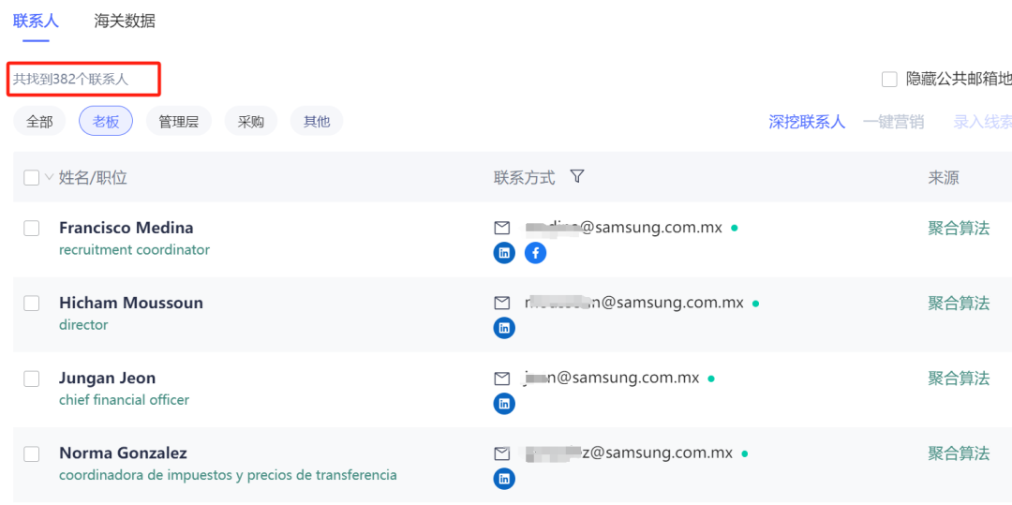The width and height of the screenshot is (1012, 505).
Task: Click the name Jungan Jeon
Action: click(107, 379)
